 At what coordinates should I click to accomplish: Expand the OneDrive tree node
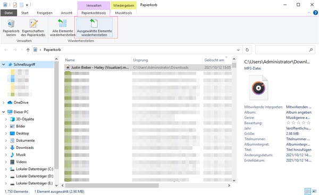point(4,103)
